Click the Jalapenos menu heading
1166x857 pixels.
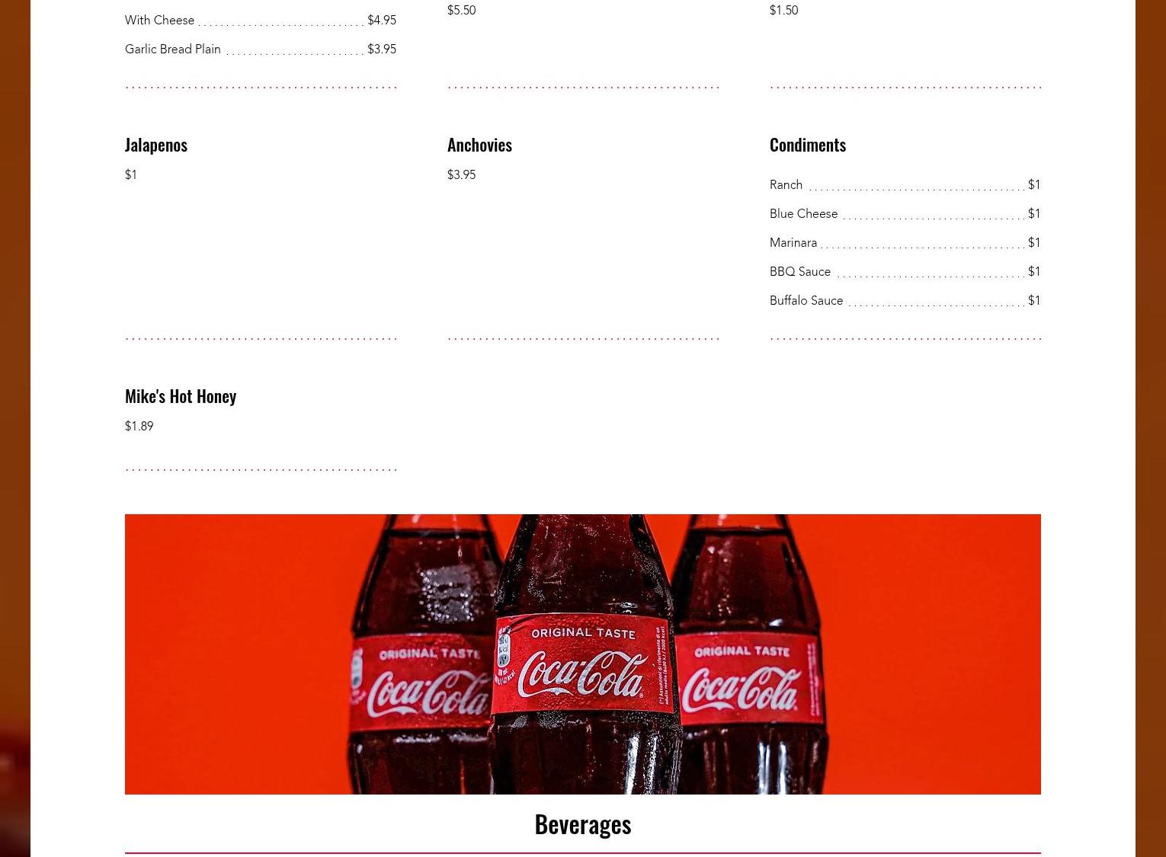pos(156,145)
